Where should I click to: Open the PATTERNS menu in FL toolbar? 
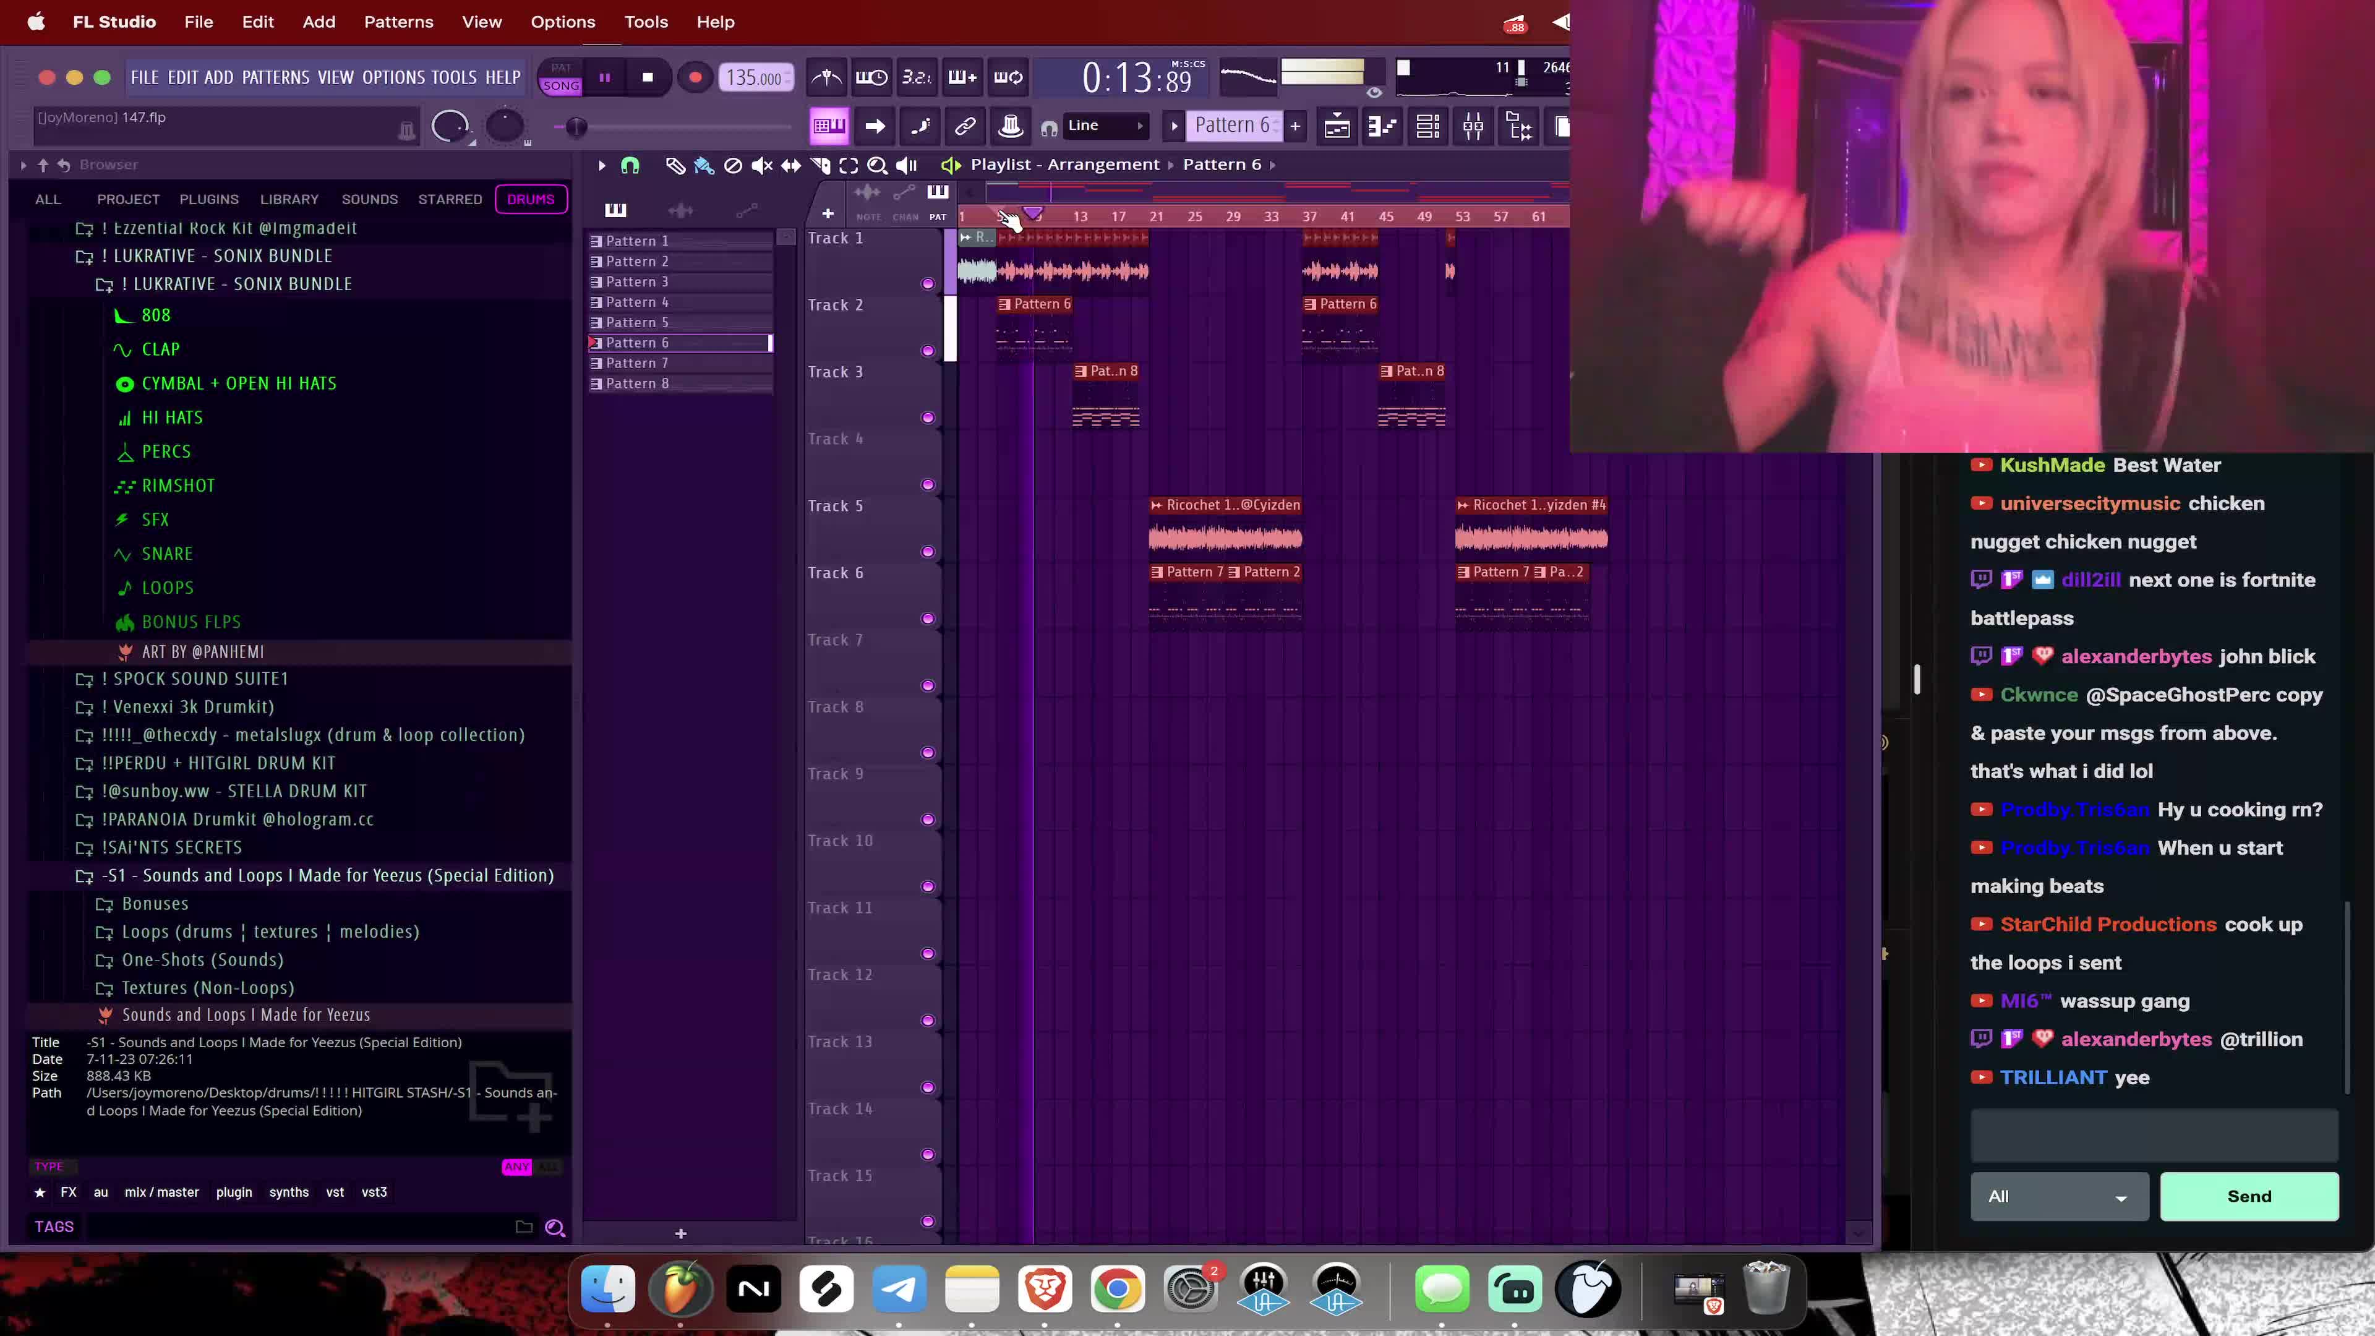click(x=276, y=77)
